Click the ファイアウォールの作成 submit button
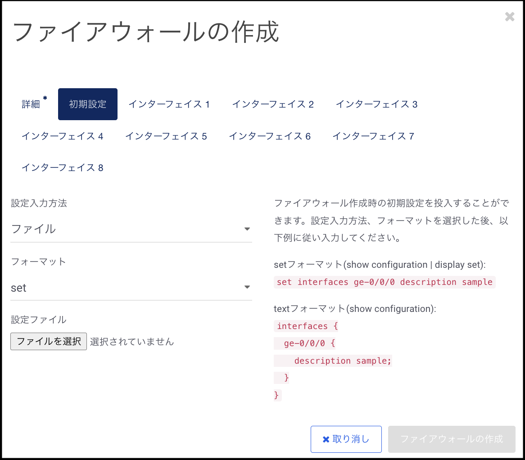 pyautogui.click(x=452, y=439)
